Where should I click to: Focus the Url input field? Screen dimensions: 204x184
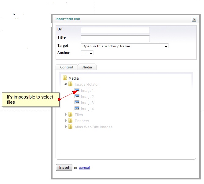[x=115, y=30]
